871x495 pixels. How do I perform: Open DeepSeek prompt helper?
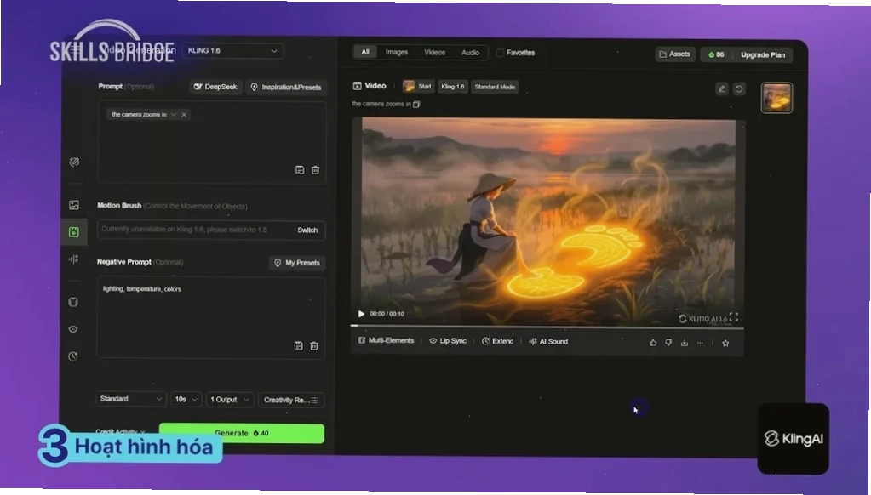coord(215,87)
